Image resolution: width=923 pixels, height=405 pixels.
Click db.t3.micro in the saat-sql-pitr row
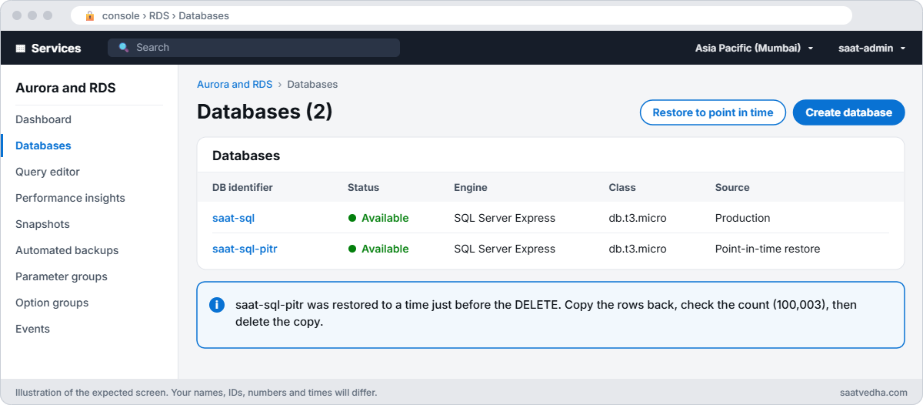(x=638, y=249)
